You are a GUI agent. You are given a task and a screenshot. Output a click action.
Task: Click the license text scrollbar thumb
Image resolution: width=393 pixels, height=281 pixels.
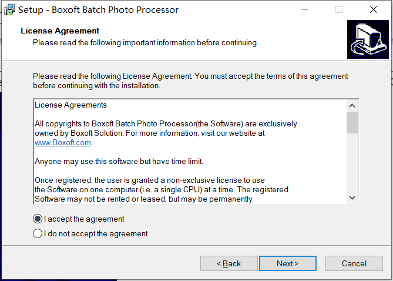pos(352,123)
